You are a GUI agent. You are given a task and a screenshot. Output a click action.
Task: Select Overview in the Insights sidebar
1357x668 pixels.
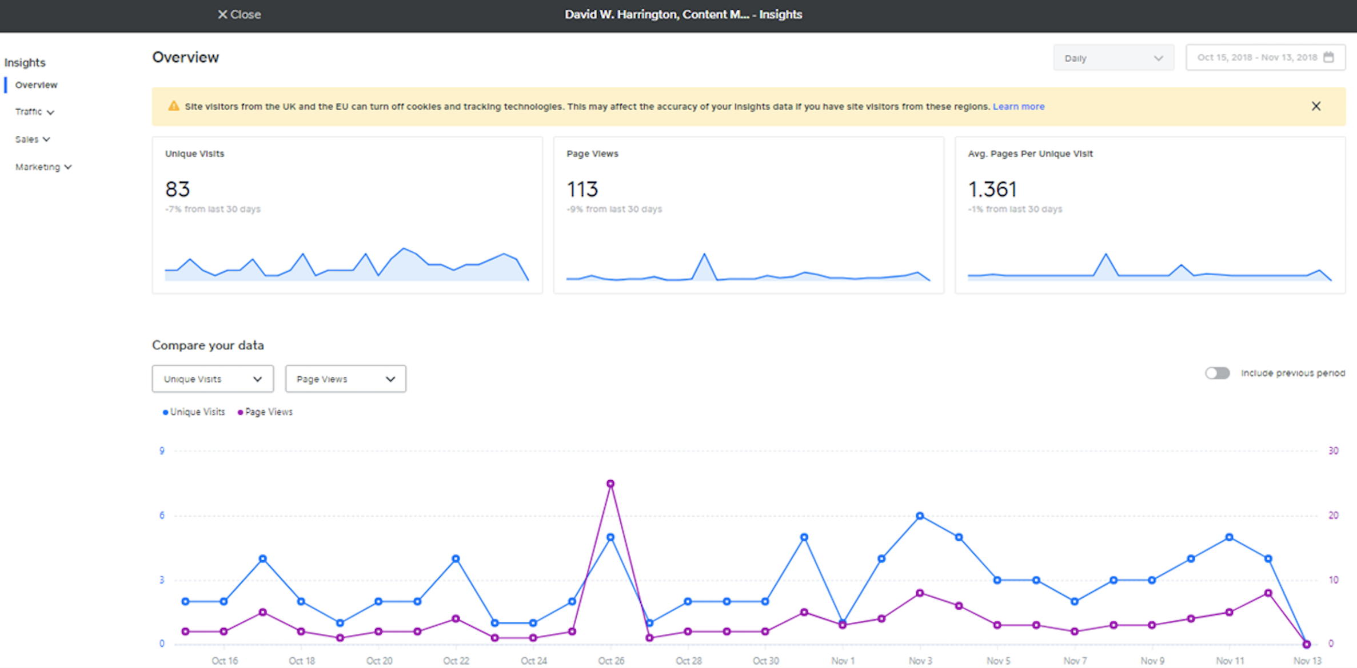pos(36,85)
